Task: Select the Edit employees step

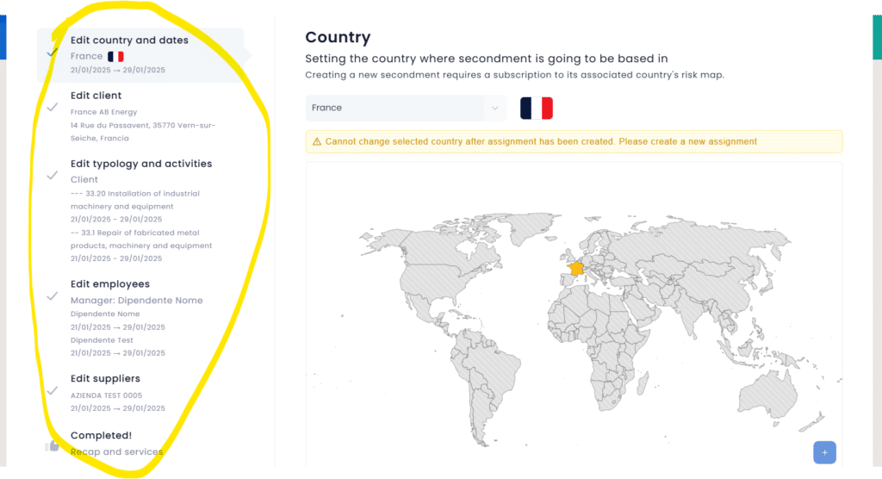Action: point(109,284)
